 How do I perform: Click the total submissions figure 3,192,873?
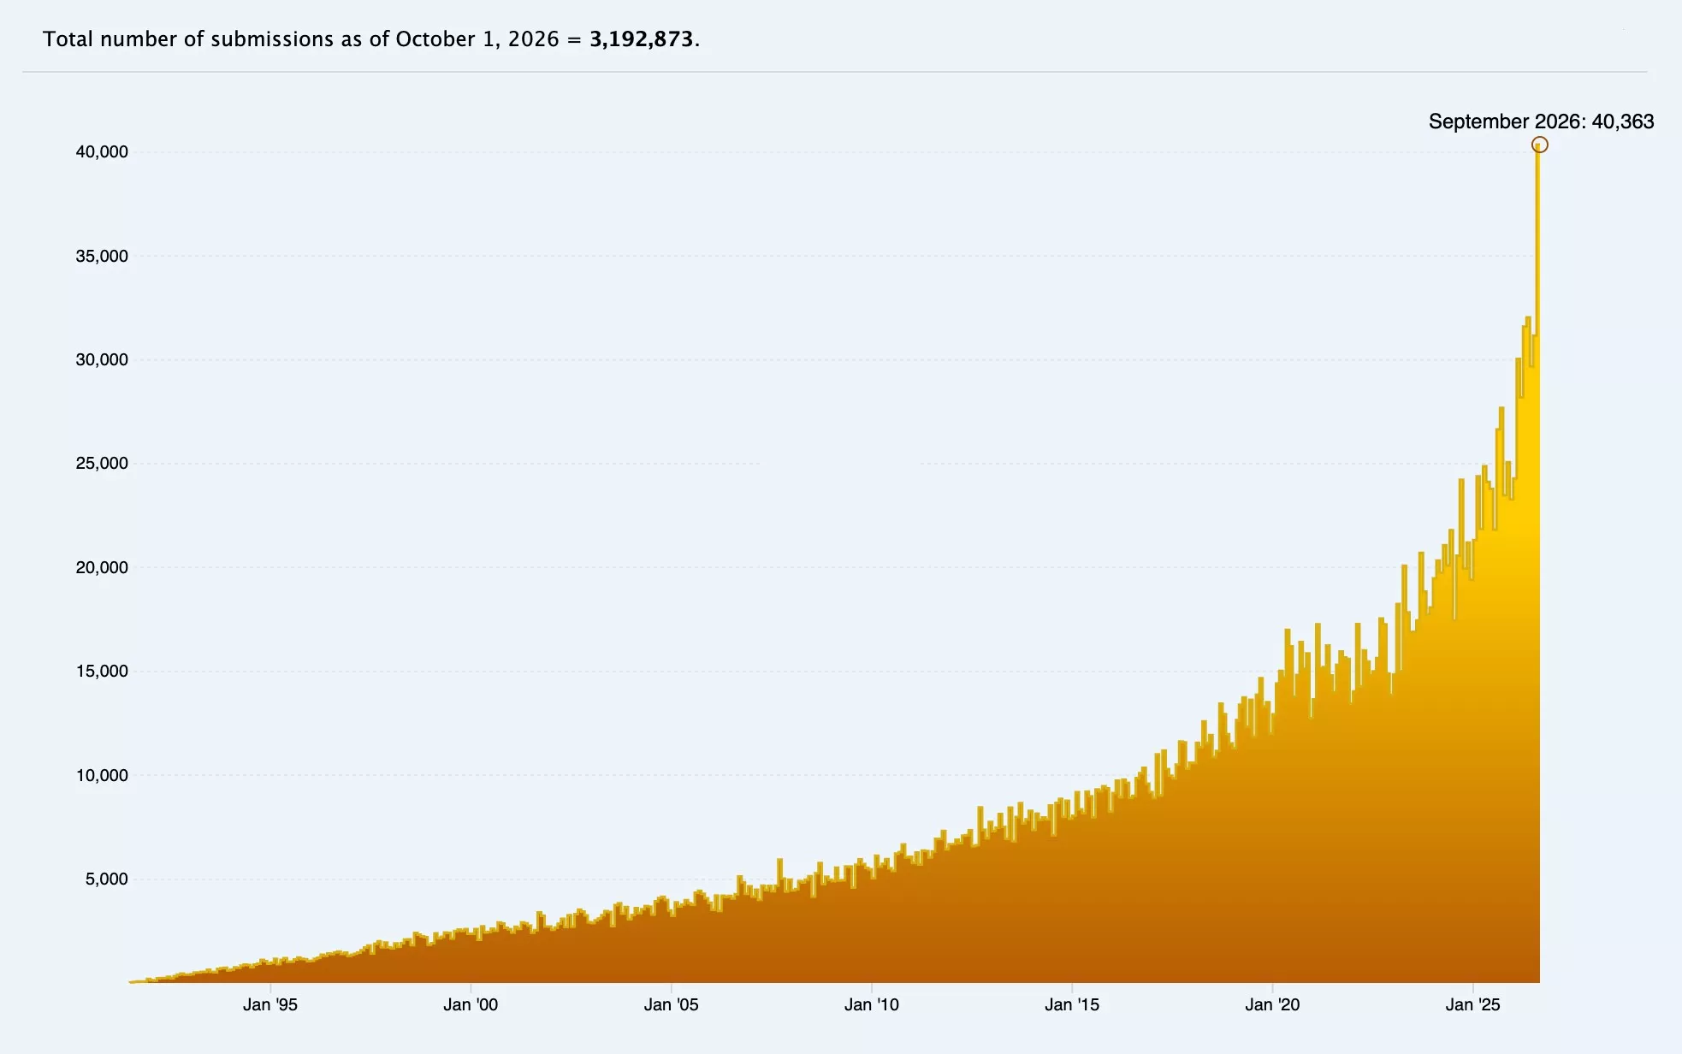click(x=642, y=39)
